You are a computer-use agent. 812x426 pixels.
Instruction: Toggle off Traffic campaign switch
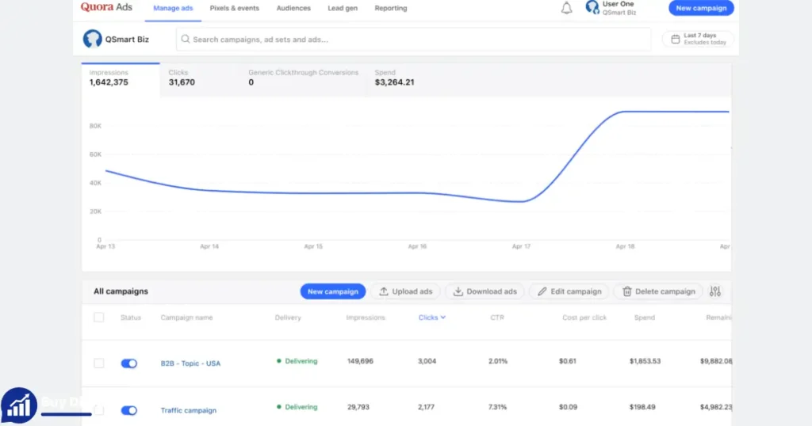click(129, 410)
